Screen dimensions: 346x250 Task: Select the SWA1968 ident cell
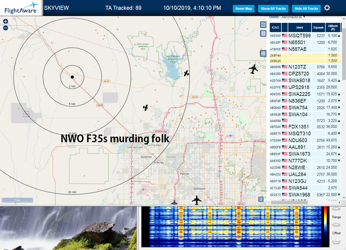300,195
